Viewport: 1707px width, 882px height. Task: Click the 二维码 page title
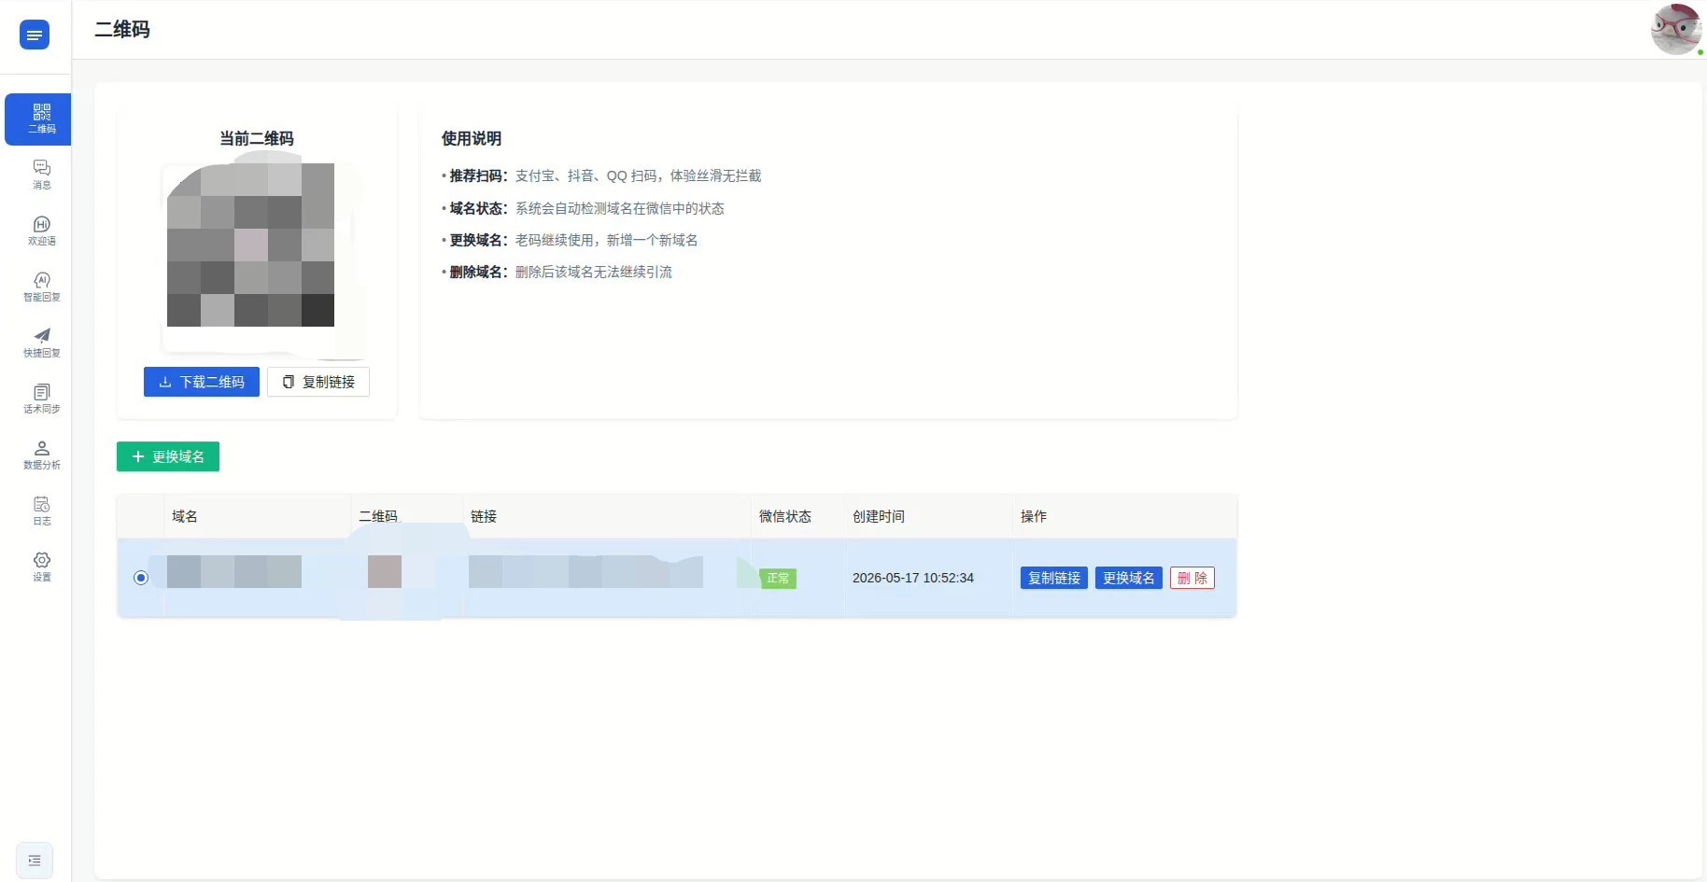(x=122, y=29)
